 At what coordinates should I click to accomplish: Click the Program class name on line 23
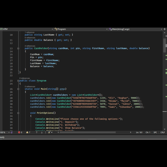(x=41, y=81)
